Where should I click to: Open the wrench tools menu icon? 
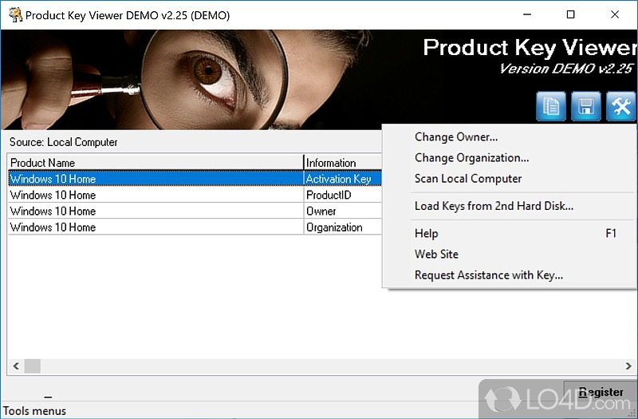coord(621,106)
